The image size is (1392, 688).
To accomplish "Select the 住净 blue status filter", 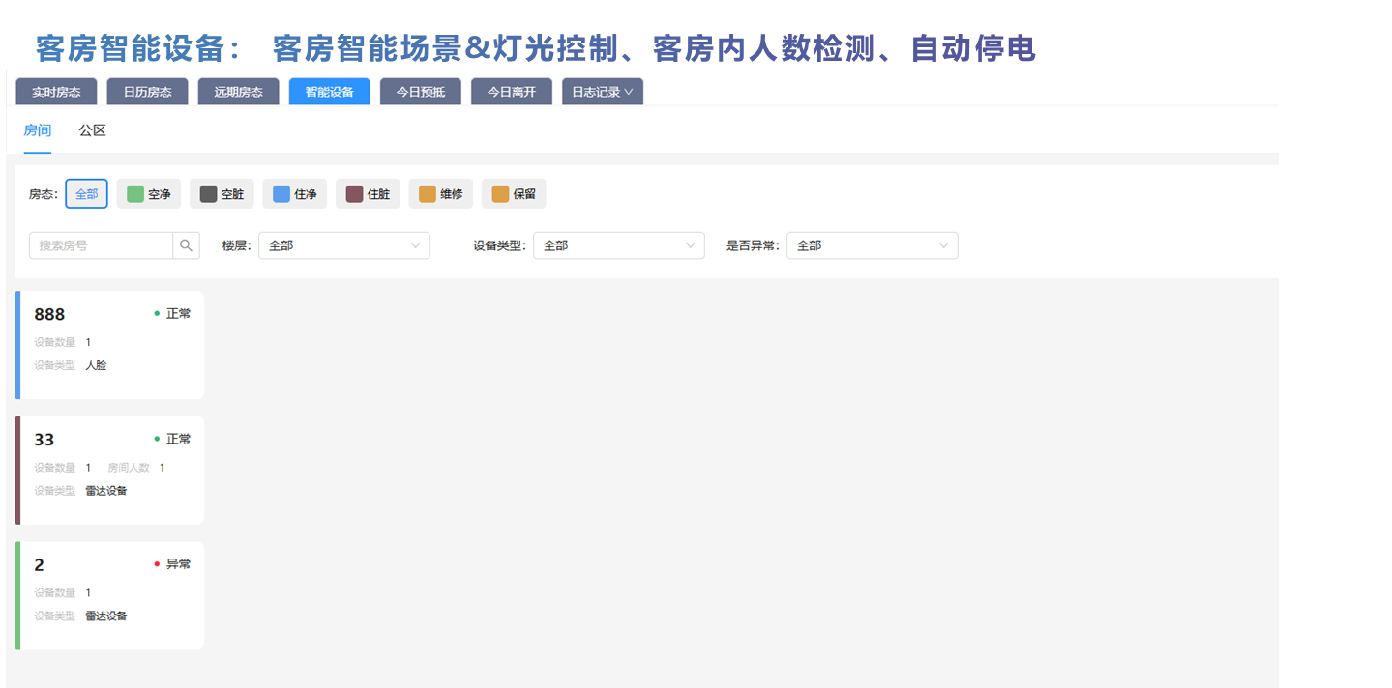I will click(295, 194).
